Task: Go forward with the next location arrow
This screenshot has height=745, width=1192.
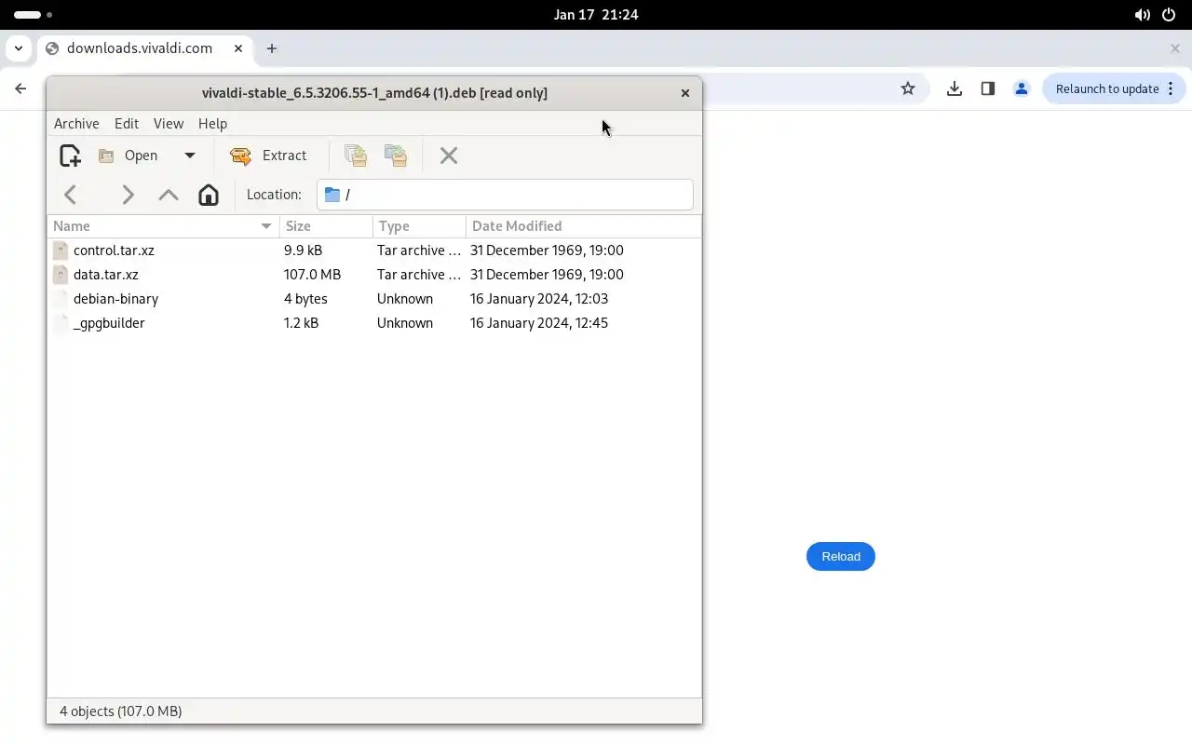Action: pos(128,195)
